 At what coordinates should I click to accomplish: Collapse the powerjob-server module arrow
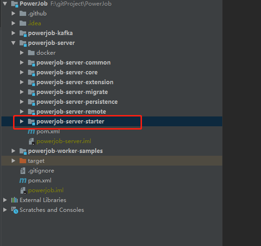[x=14, y=43]
